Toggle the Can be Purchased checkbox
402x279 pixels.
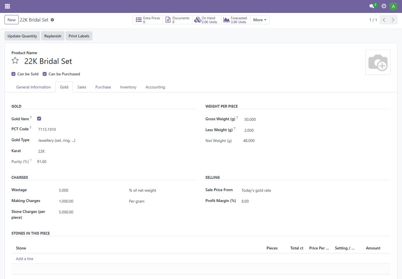click(x=45, y=74)
